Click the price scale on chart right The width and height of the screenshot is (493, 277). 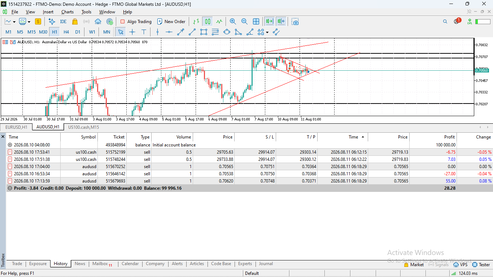pyautogui.click(x=483, y=77)
